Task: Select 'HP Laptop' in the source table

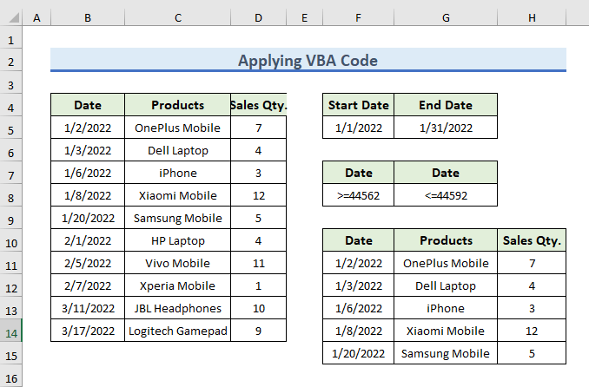Action: click(177, 241)
